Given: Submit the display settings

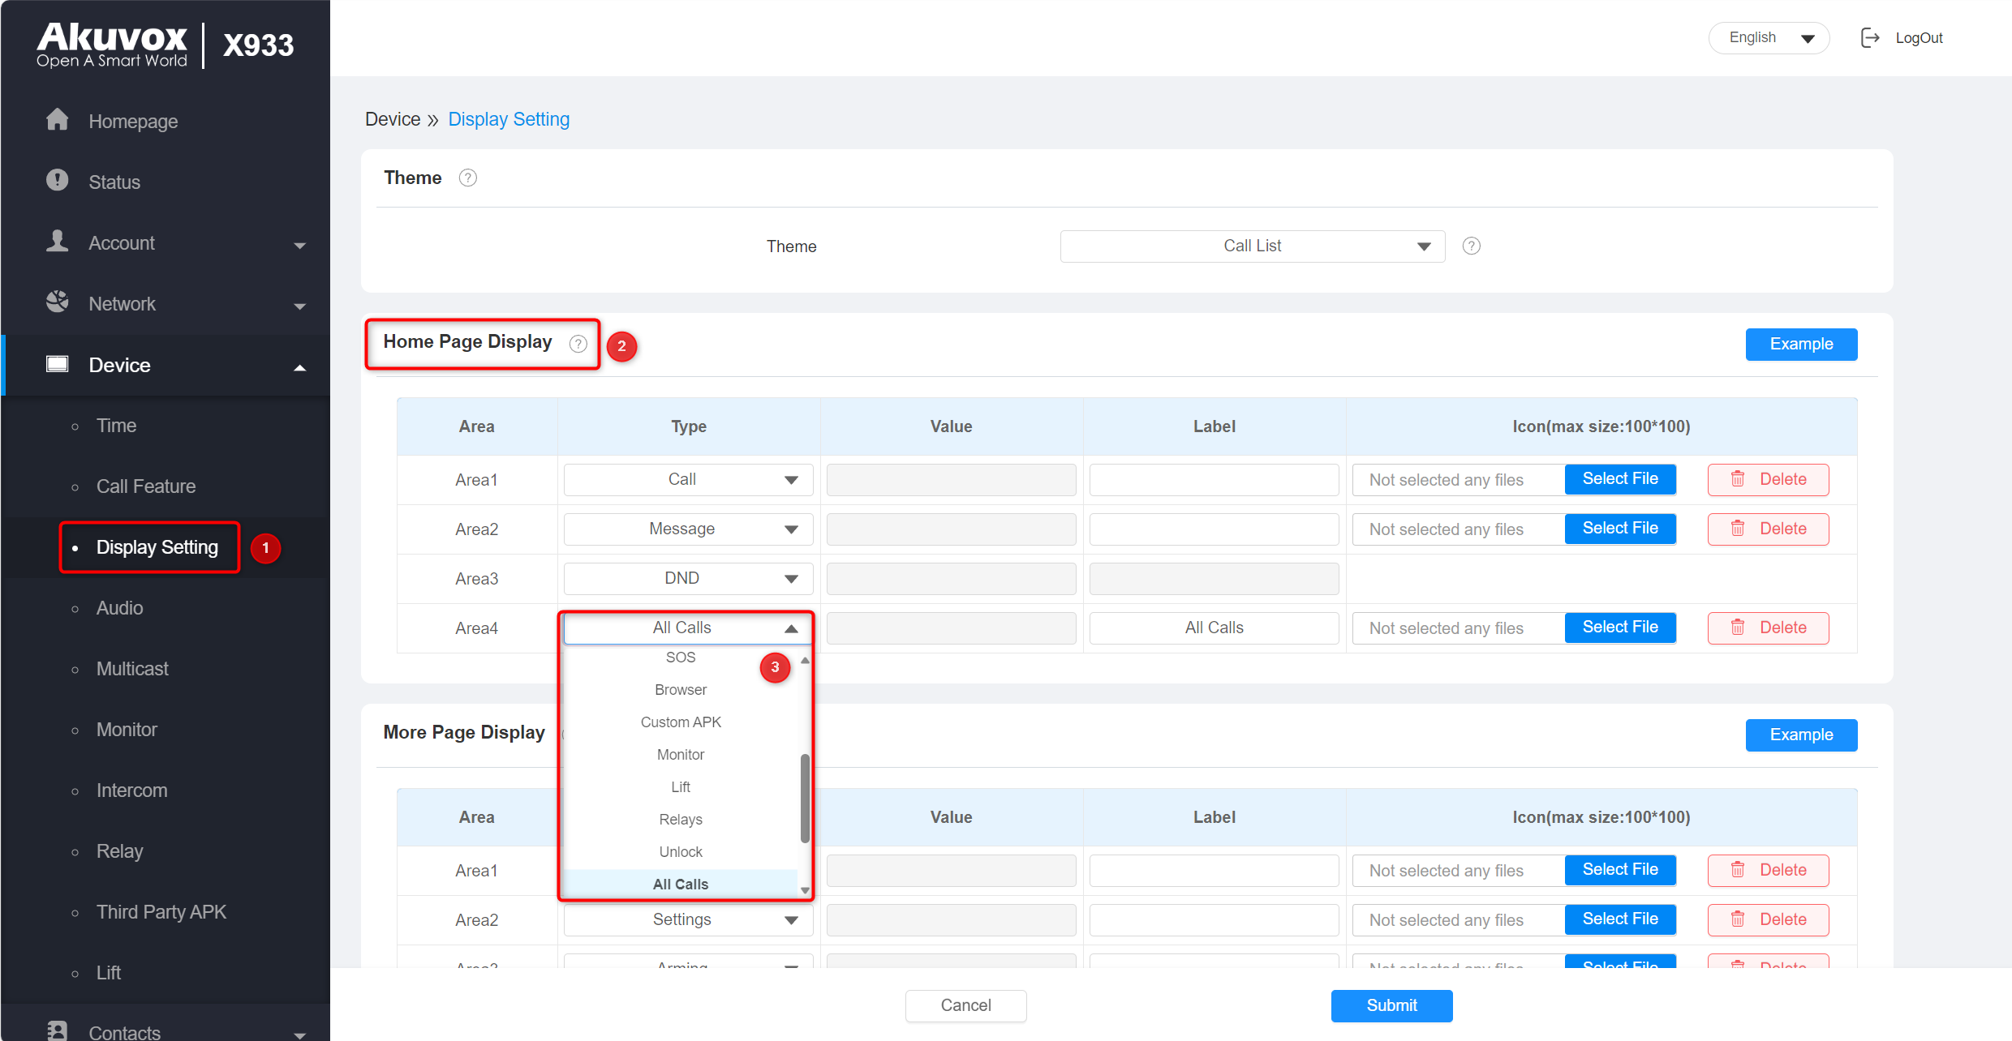Looking at the screenshot, I should tap(1391, 1005).
